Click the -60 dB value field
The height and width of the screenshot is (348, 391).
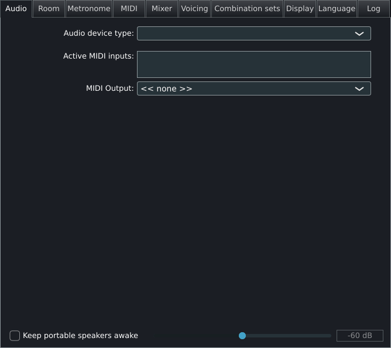(x=359, y=336)
